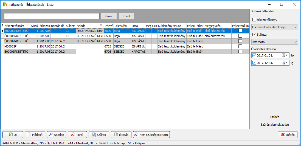Viewport: 301px width, 146px height.
Task: Open Adatlap with magnifier icon
Action: (57, 135)
